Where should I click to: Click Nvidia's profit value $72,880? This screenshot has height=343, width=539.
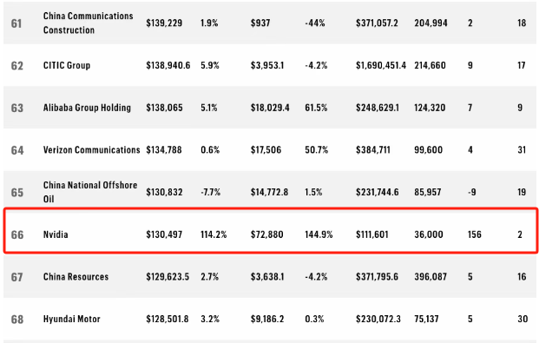pos(266,234)
